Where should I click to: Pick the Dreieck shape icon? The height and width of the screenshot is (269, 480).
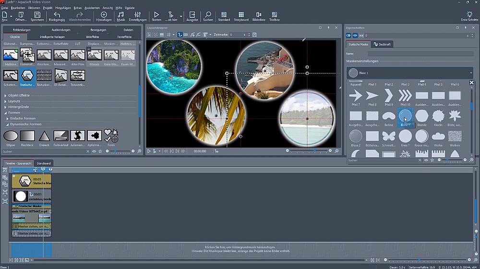tap(44, 136)
